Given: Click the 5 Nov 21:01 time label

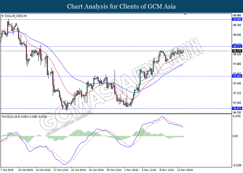Looking at the screenshot, I should [x=149, y=170].
